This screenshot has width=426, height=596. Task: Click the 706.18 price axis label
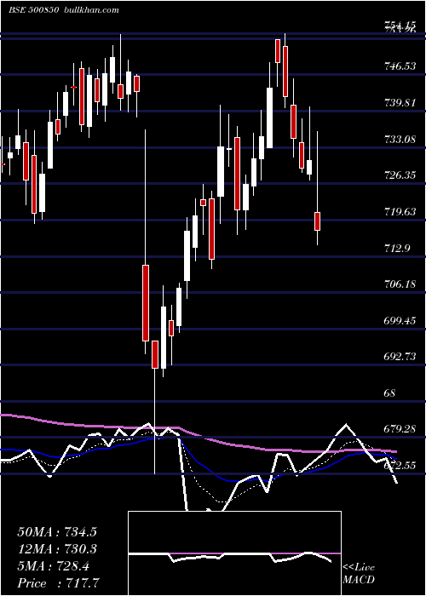[400, 284]
